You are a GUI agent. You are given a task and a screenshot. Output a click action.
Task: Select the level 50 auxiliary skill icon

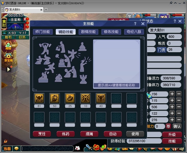pos(55,98)
